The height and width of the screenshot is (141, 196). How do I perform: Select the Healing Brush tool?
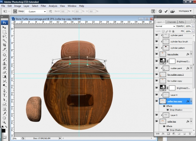[x=4, y=55]
